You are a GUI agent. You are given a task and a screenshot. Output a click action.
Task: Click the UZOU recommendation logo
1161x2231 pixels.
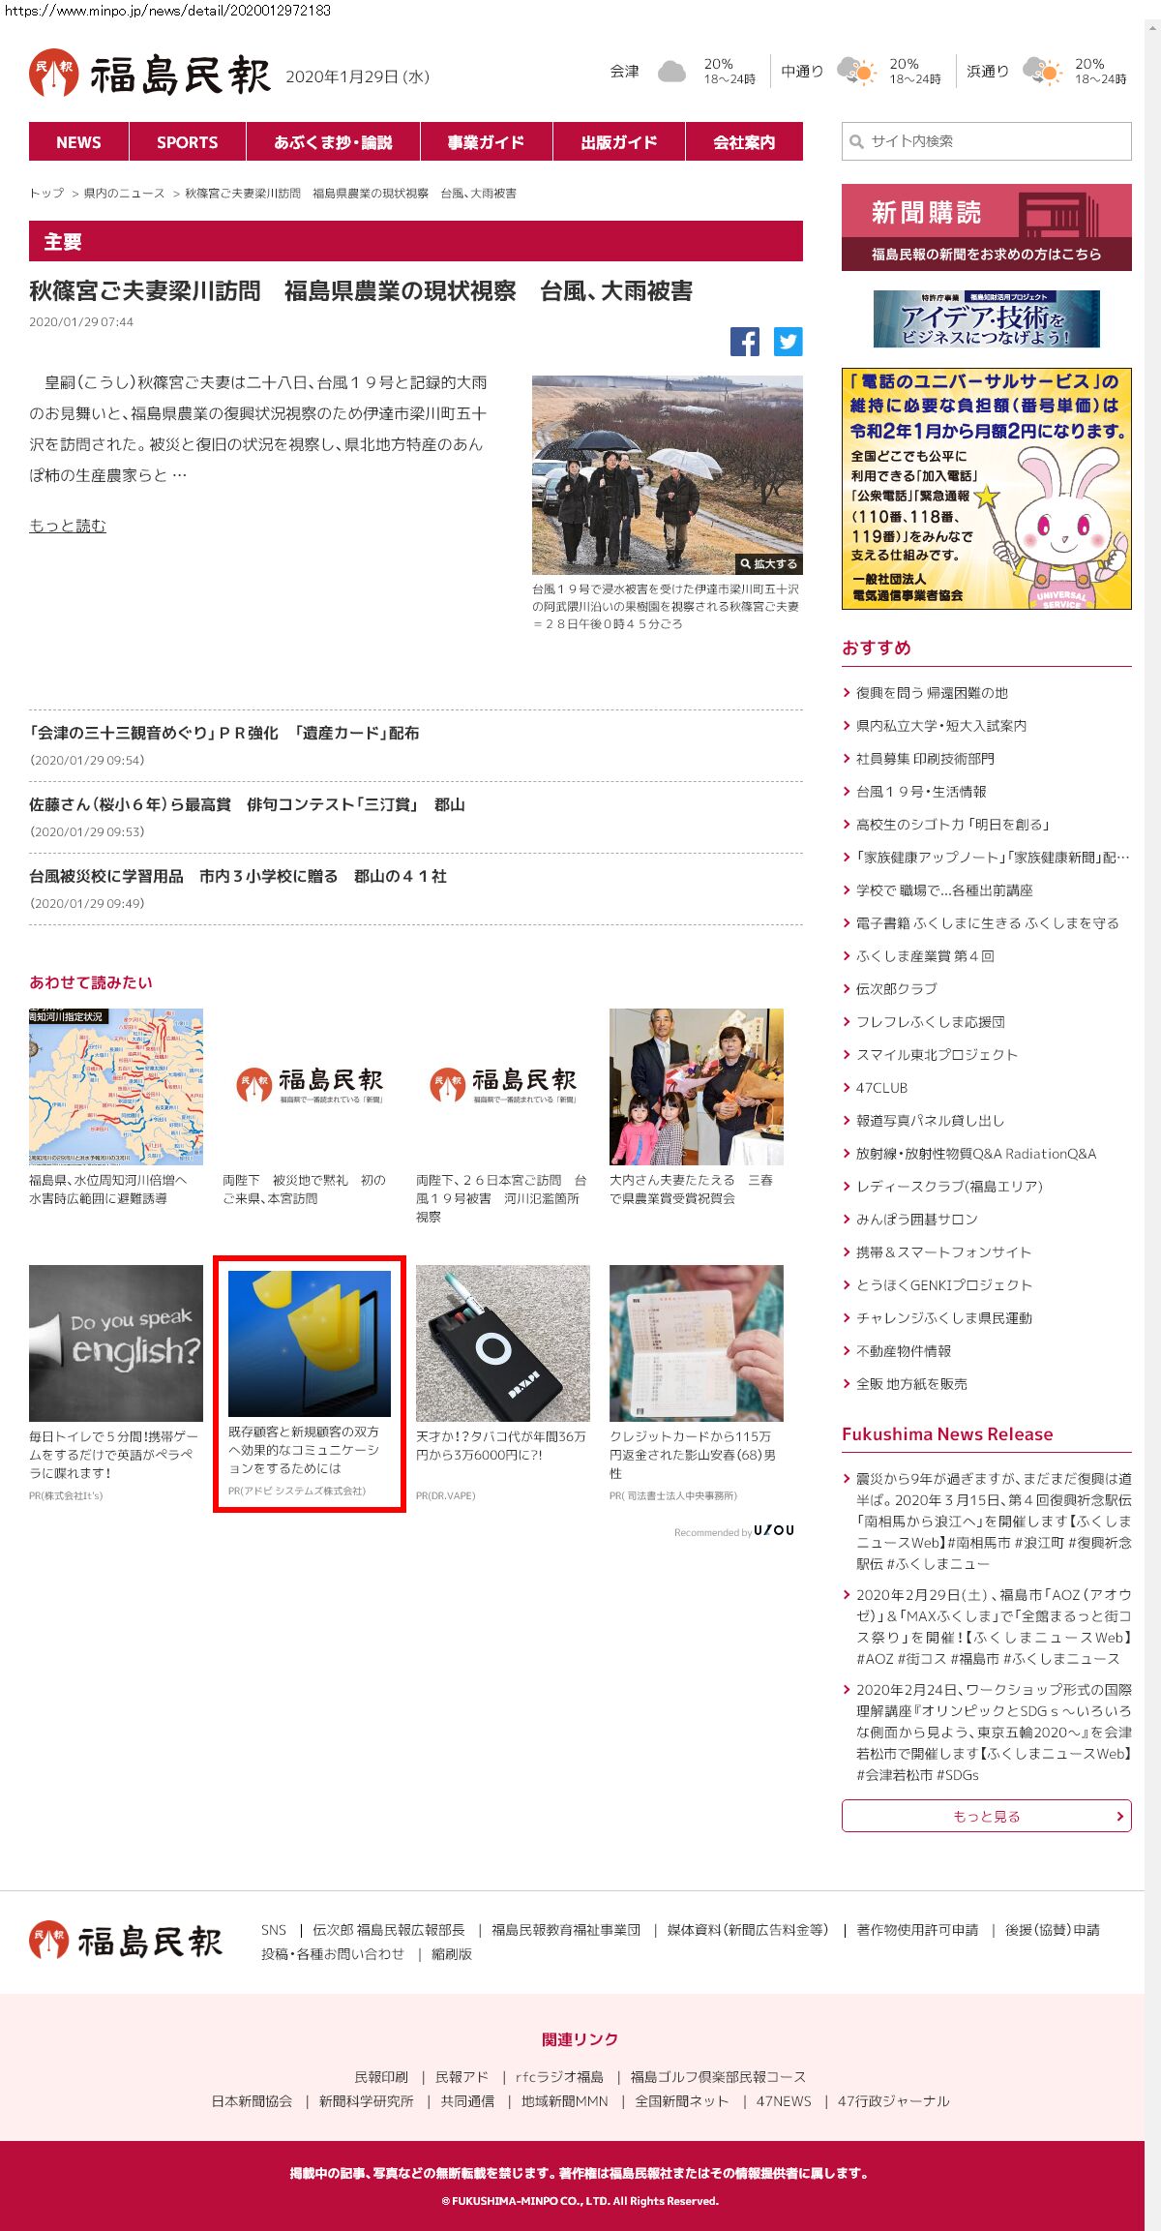(x=774, y=1530)
